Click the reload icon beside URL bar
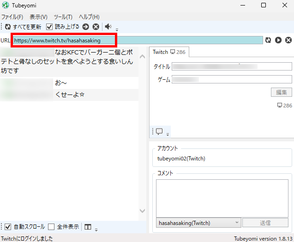This screenshot has height=242, width=294. pos(268,40)
